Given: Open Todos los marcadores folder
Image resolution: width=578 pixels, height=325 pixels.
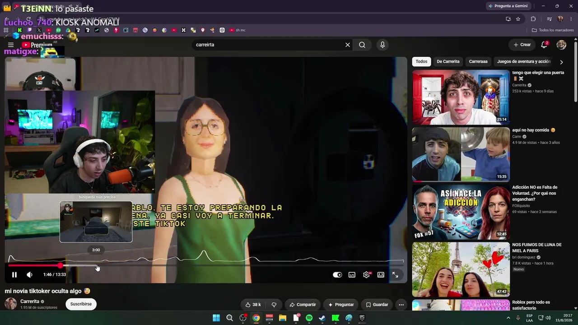Looking at the screenshot, I should click(553, 30).
